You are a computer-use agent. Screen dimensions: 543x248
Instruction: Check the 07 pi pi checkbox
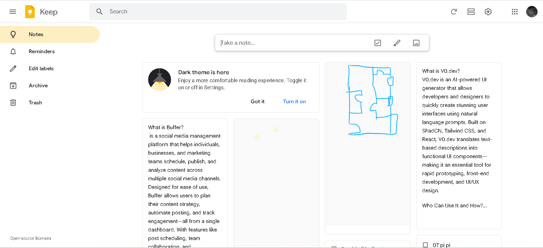(425, 245)
